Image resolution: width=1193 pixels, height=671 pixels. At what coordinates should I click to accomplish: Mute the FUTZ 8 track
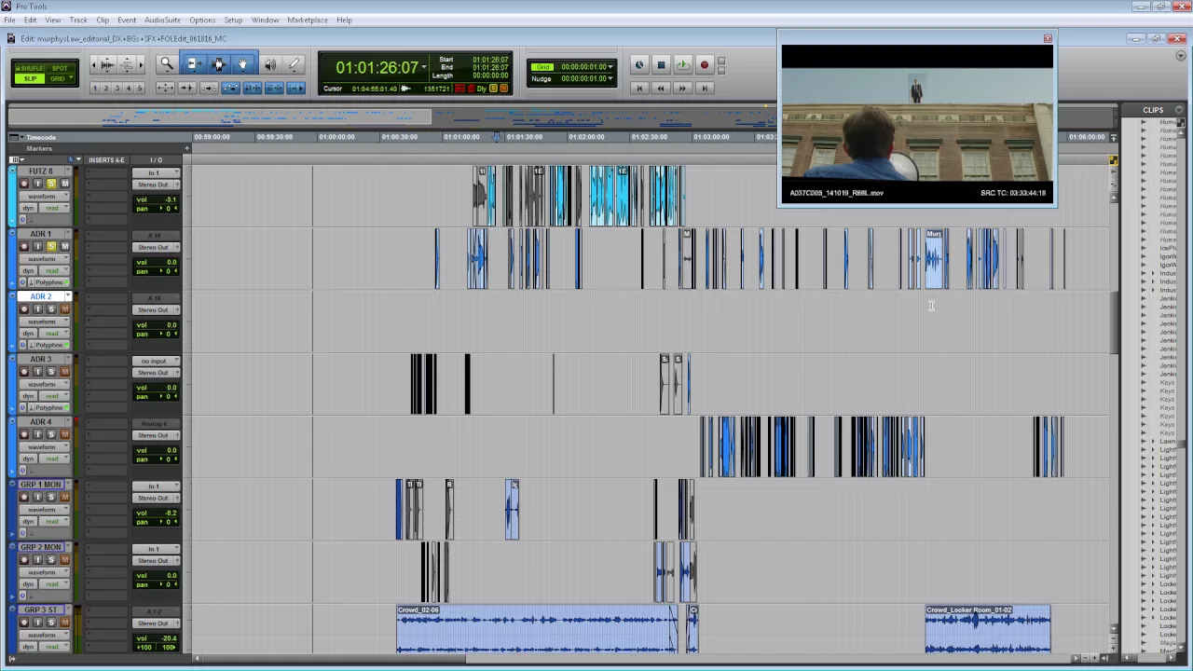tap(64, 184)
